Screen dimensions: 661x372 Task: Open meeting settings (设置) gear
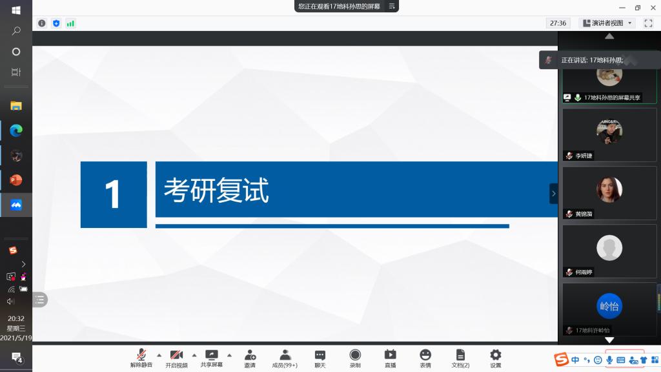pos(495,358)
